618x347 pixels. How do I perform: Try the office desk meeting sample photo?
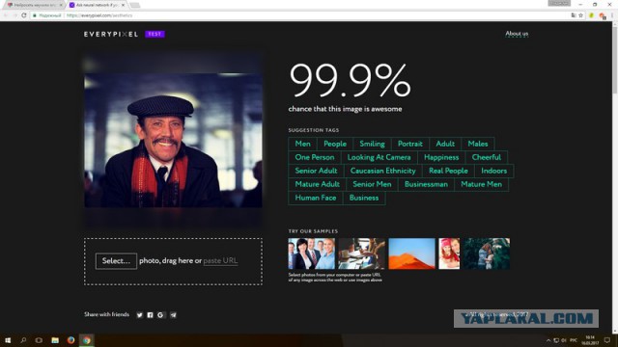point(361,254)
